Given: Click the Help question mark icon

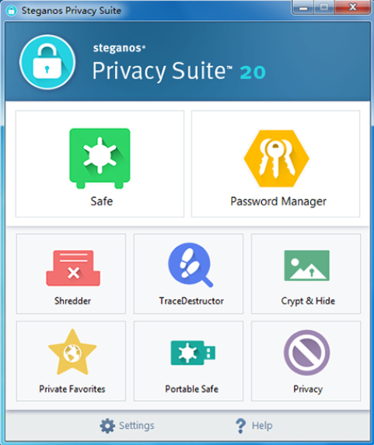Looking at the screenshot, I should click(x=240, y=426).
